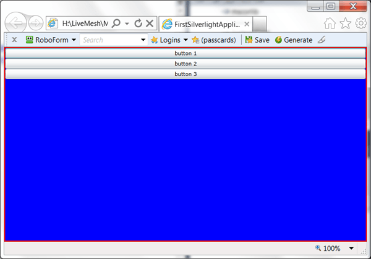
Task: Go back with the browser Back arrow
Action: pos(15,23)
